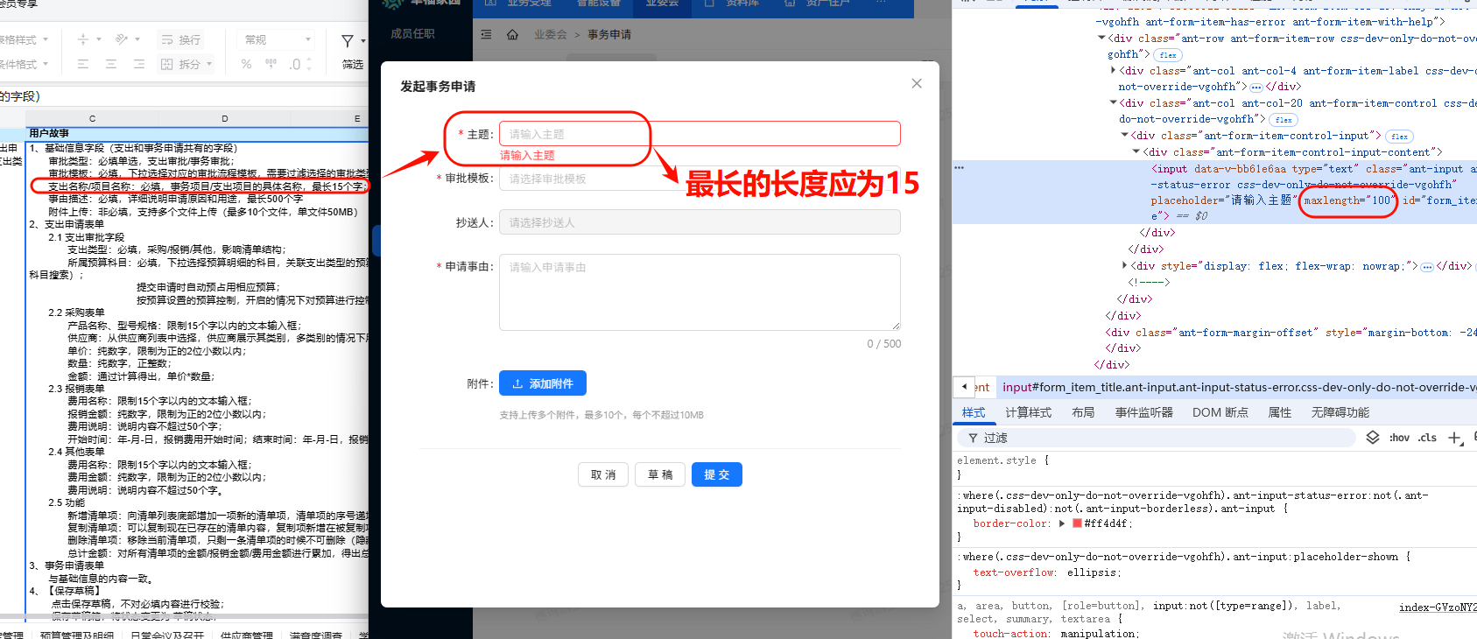Click the percent format icon
This screenshot has height=639, width=1477.
coord(246,64)
